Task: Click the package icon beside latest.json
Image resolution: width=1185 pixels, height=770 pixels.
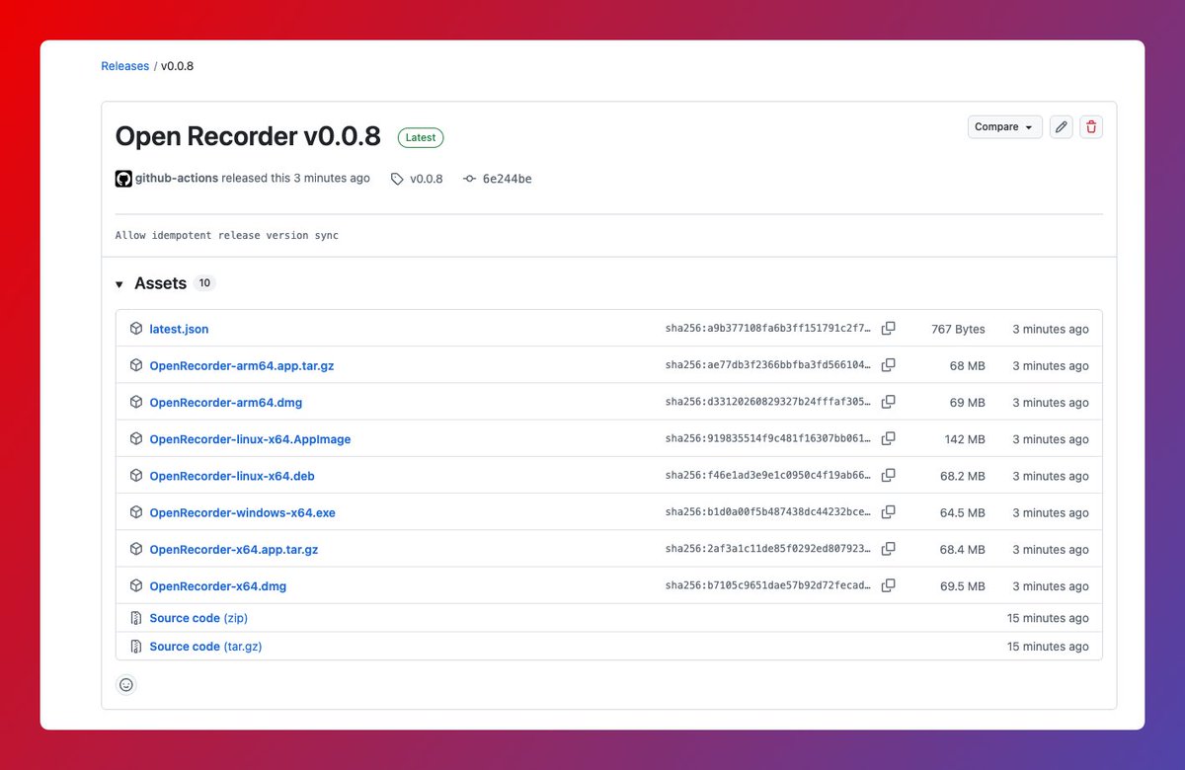Action: point(136,329)
